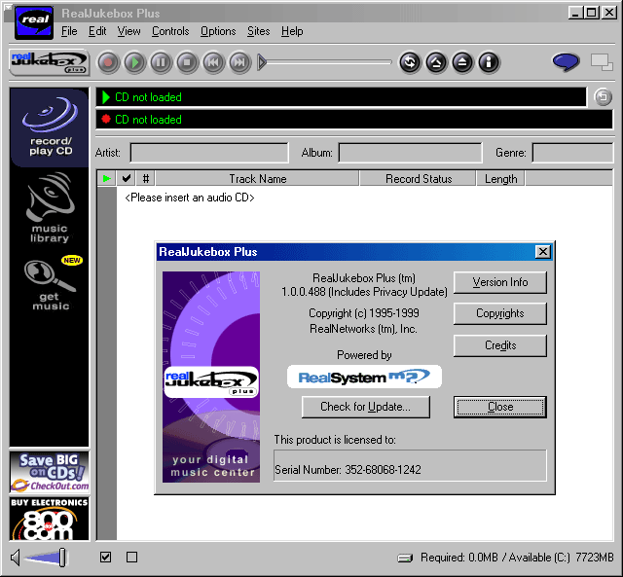The image size is (623, 577).
Task: Click the playback position slider thumb
Action: [x=262, y=62]
